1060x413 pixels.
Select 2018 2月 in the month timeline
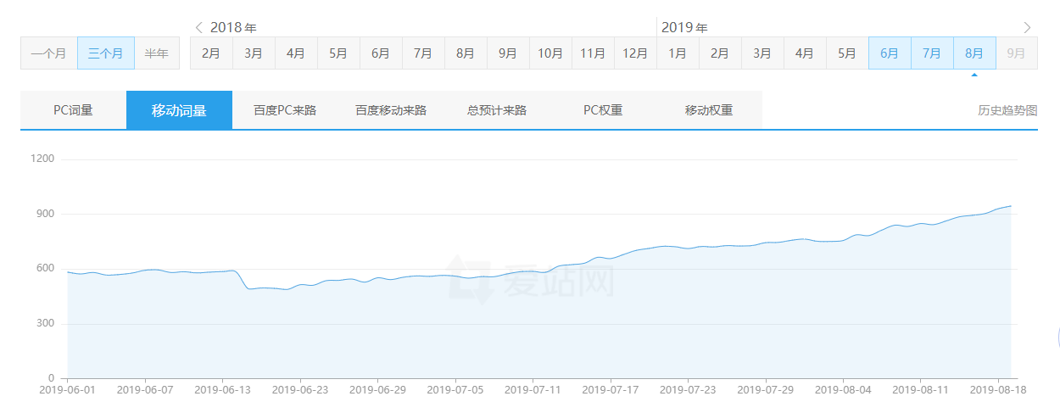pyautogui.click(x=211, y=53)
